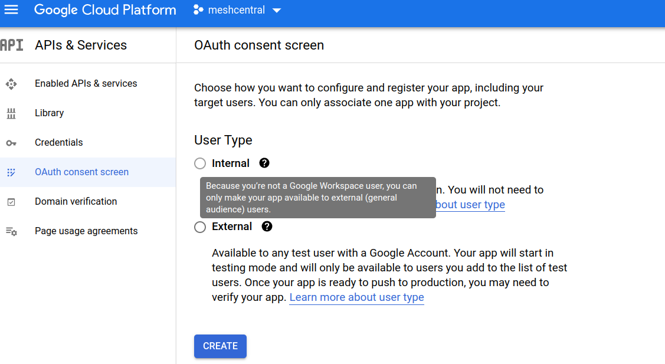The width and height of the screenshot is (665, 364).
Task: Click the Page usage agreements icon
Action: pyautogui.click(x=11, y=231)
